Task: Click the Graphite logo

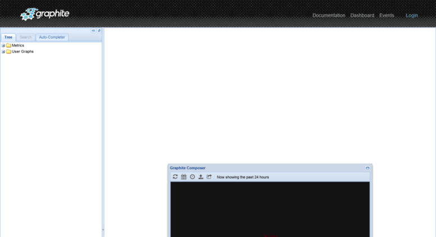Action: coord(45,14)
